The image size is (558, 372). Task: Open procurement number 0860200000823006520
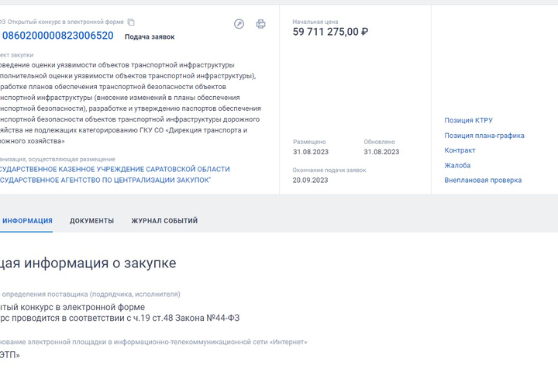tap(58, 36)
